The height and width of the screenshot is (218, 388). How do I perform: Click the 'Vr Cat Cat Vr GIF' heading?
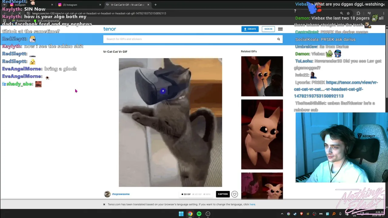(115, 52)
